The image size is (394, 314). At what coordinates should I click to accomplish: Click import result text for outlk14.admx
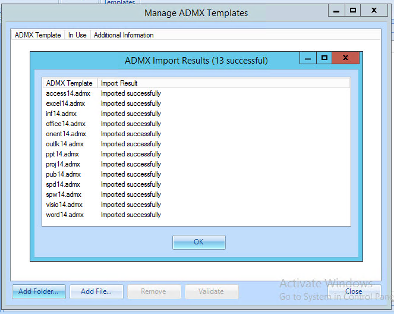click(131, 144)
